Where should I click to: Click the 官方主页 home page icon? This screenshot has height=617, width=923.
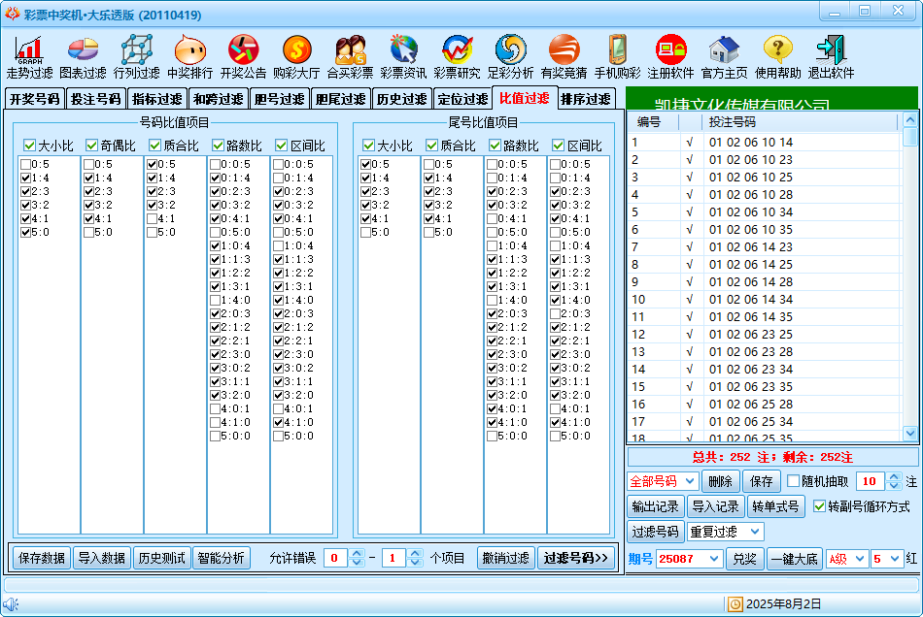tap(724, 56)
